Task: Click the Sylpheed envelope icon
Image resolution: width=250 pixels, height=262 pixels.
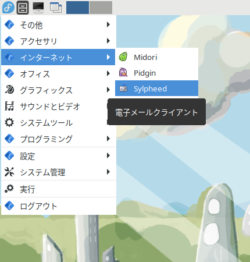Action: click(123, 88)
